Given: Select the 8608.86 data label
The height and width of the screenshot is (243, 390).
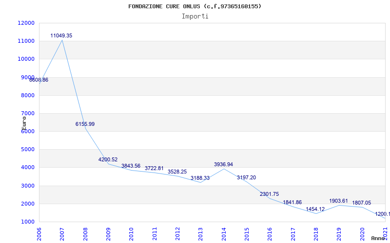Looking at the screenshot, I should pyautogui.click(x=39, y=80).
